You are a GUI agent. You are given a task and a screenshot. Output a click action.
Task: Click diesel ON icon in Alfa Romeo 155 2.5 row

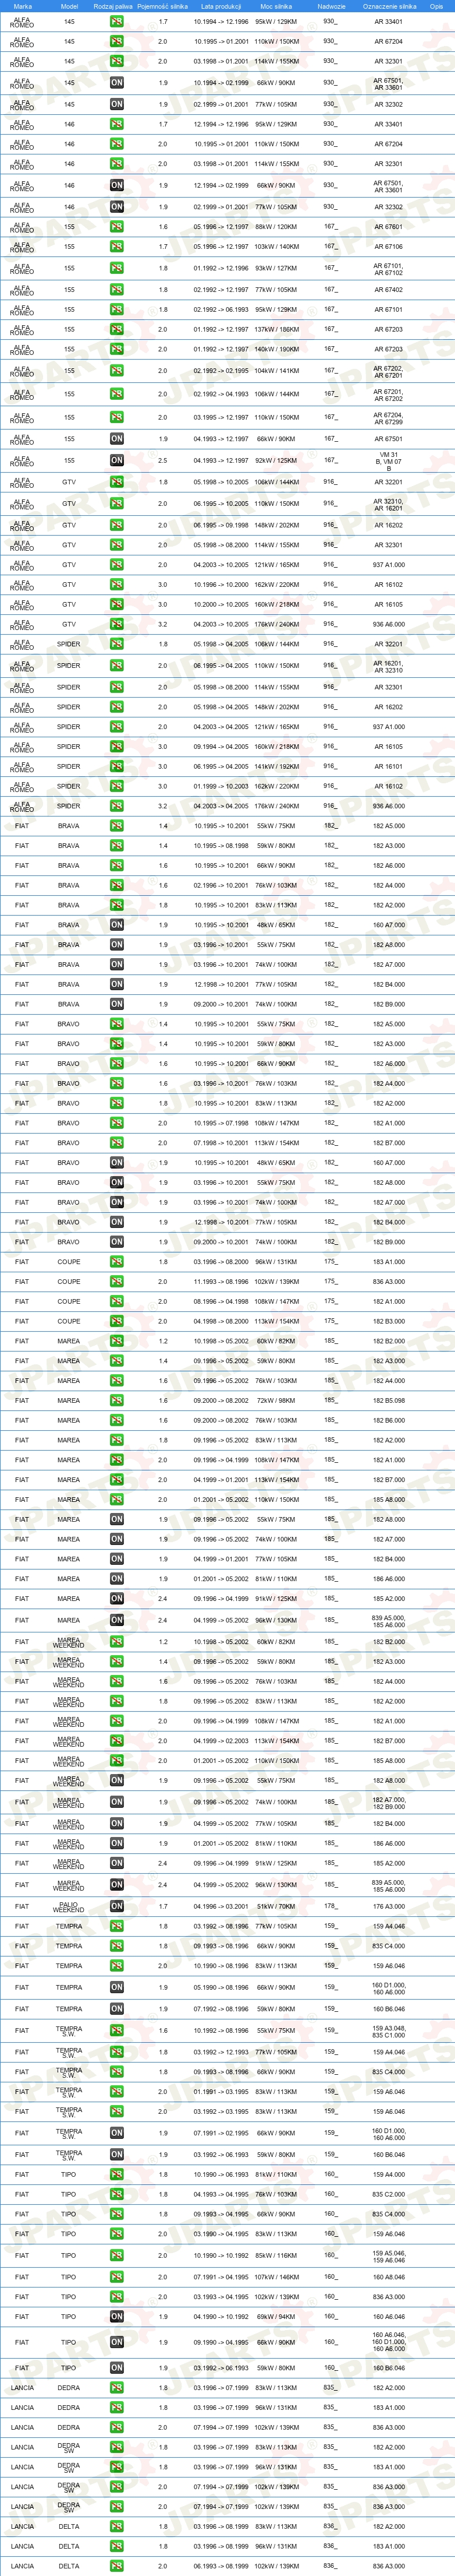click(x=117, y=461)
